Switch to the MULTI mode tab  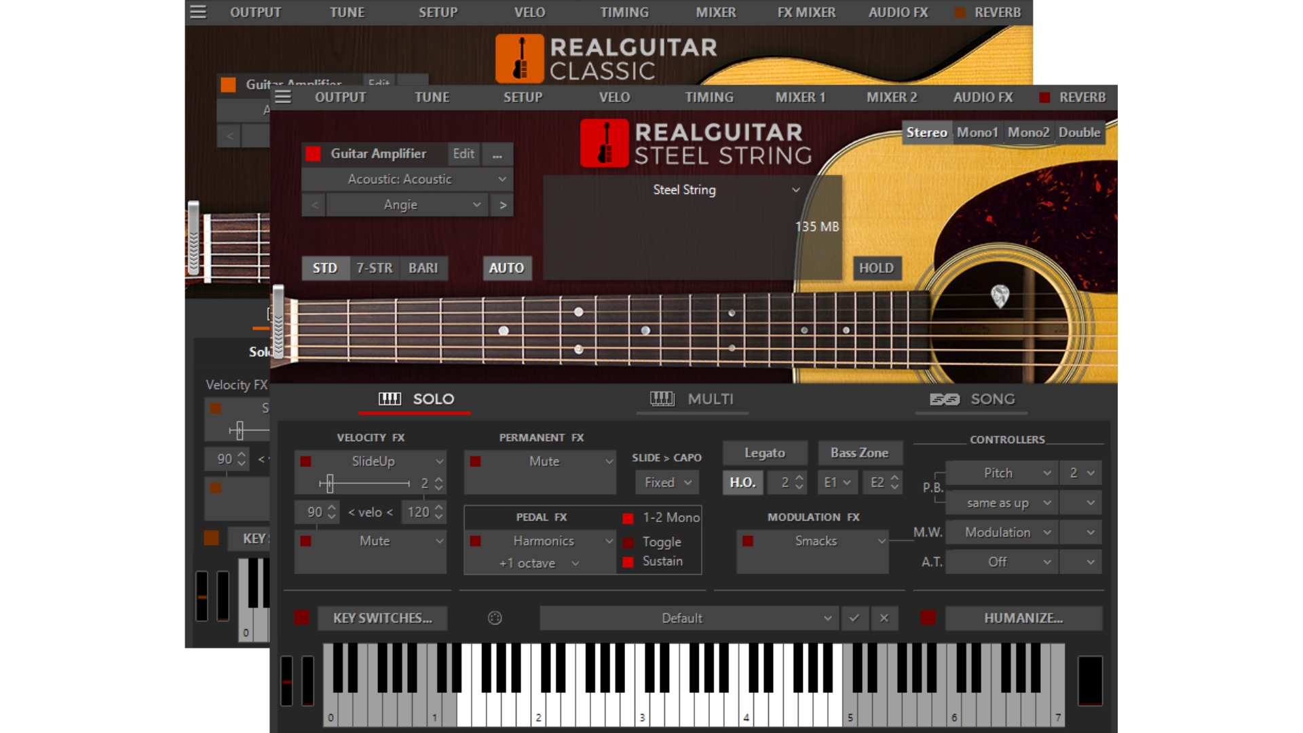point(692,399)
